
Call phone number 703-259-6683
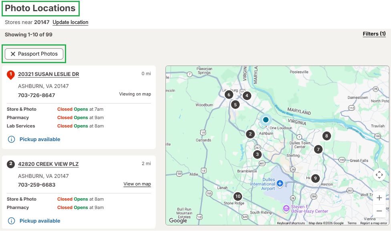[37, 185]
